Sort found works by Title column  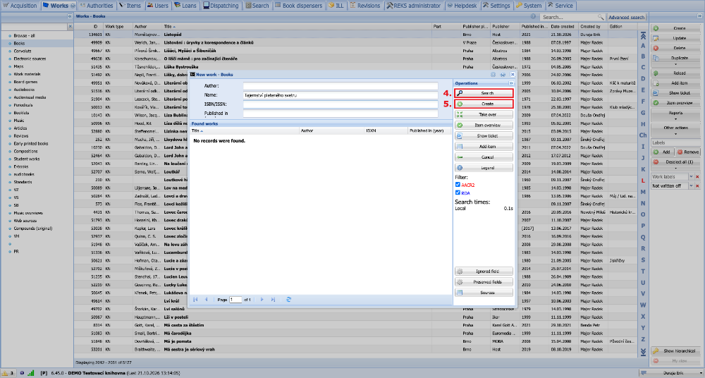(245, 130)
